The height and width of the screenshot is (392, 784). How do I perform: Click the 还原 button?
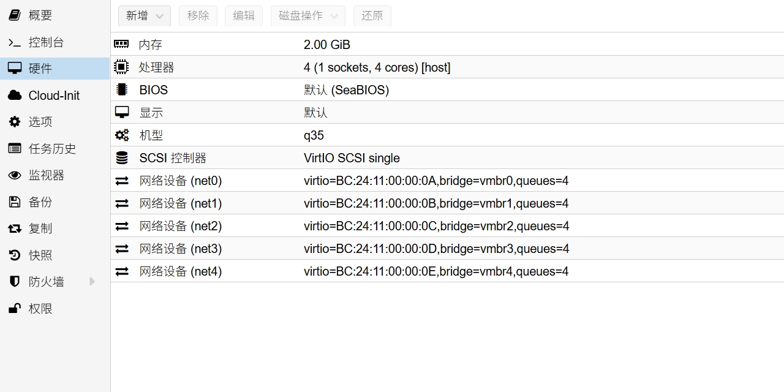372,16
